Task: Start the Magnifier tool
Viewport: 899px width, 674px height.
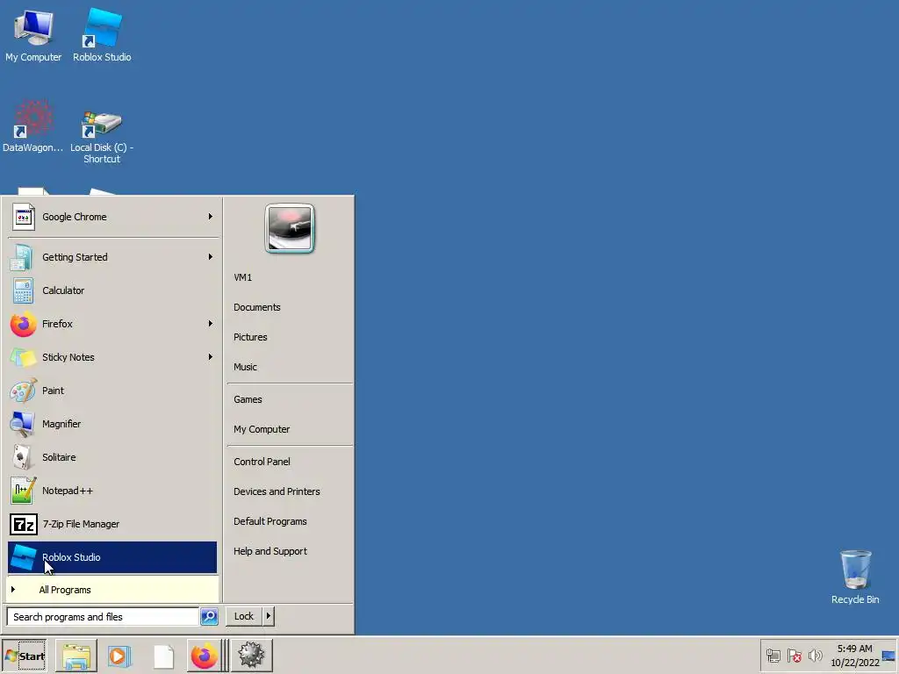Action: click(112, 424)
